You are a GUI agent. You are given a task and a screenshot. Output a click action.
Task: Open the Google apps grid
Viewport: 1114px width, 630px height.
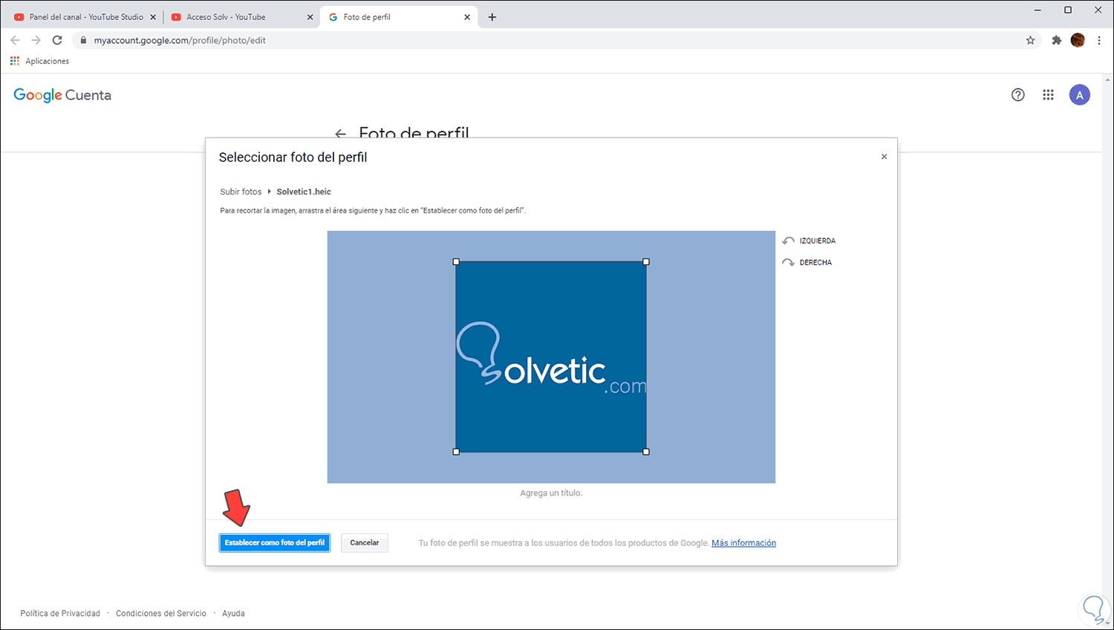coord(1048,95)
